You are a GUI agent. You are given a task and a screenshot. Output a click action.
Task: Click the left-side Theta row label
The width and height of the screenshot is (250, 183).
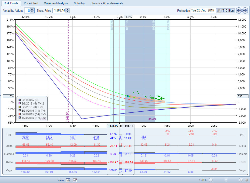tap(9, 162)
